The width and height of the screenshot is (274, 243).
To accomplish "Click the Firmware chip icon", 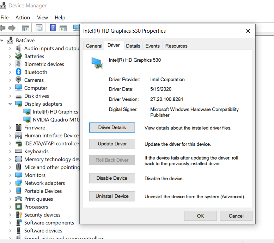I will (19, 127).
